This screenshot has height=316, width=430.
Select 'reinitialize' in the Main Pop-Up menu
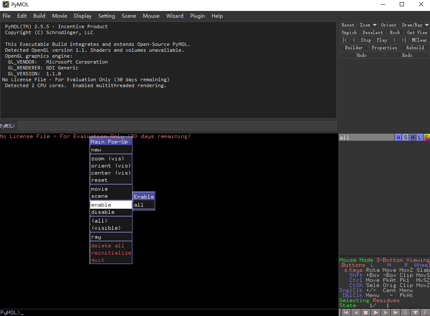click(111, 253)
